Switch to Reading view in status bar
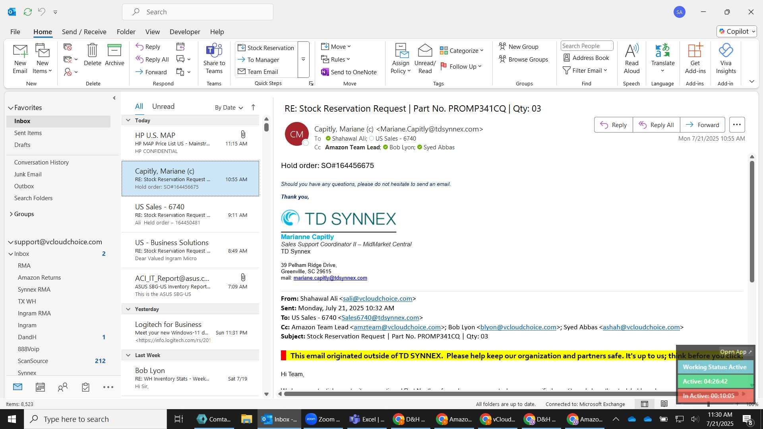This screenshot has height=429, width=763. [664, 404]
